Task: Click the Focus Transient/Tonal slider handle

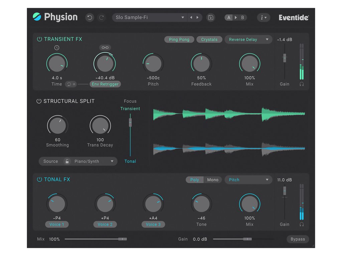Action: pos(130,122)
